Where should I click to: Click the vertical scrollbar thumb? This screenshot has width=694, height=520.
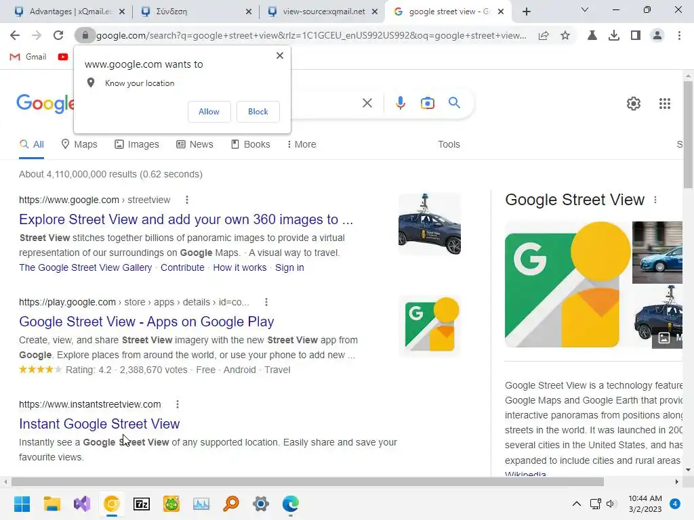click(688, 135)
